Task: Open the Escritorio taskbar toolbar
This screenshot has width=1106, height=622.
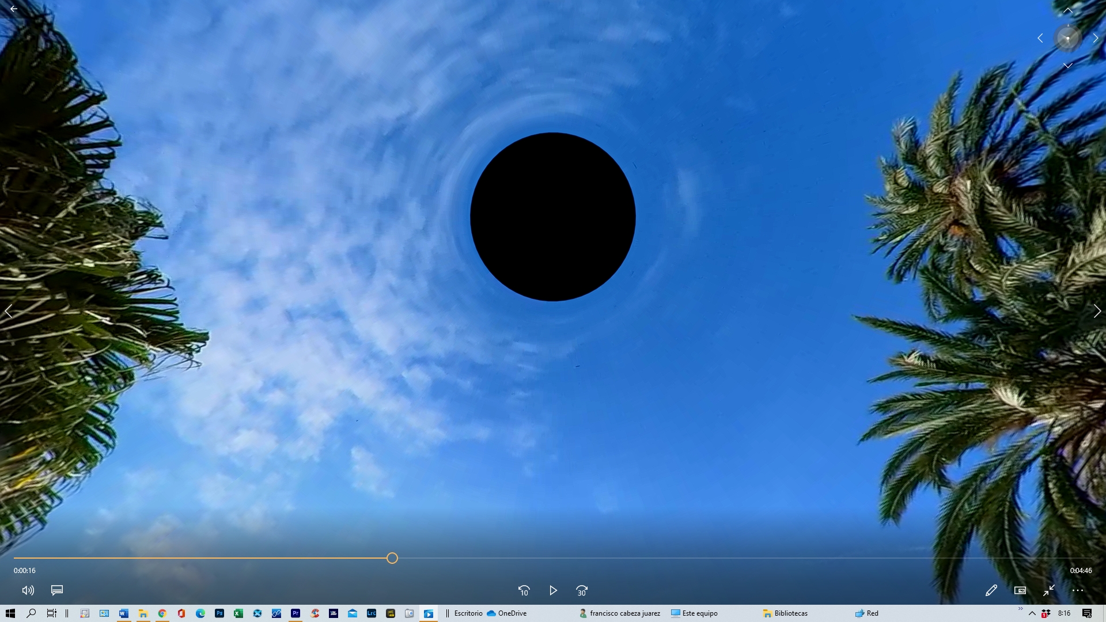Action: 468,613
